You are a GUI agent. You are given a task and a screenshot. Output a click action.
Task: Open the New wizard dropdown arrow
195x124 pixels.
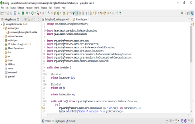click(5, 13)
